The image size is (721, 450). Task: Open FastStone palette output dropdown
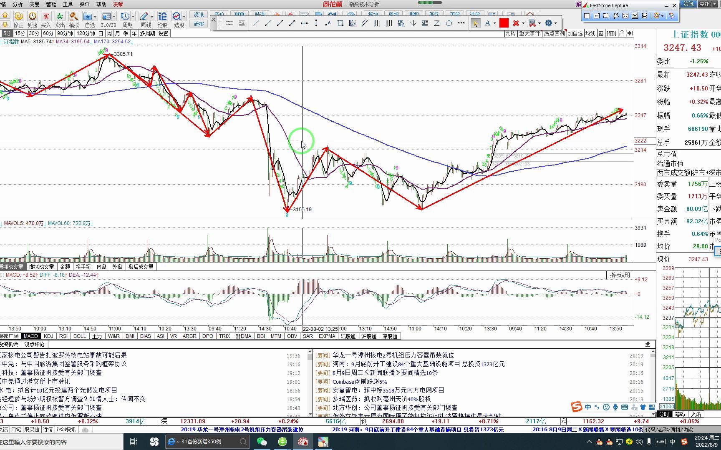pos(662,16)
